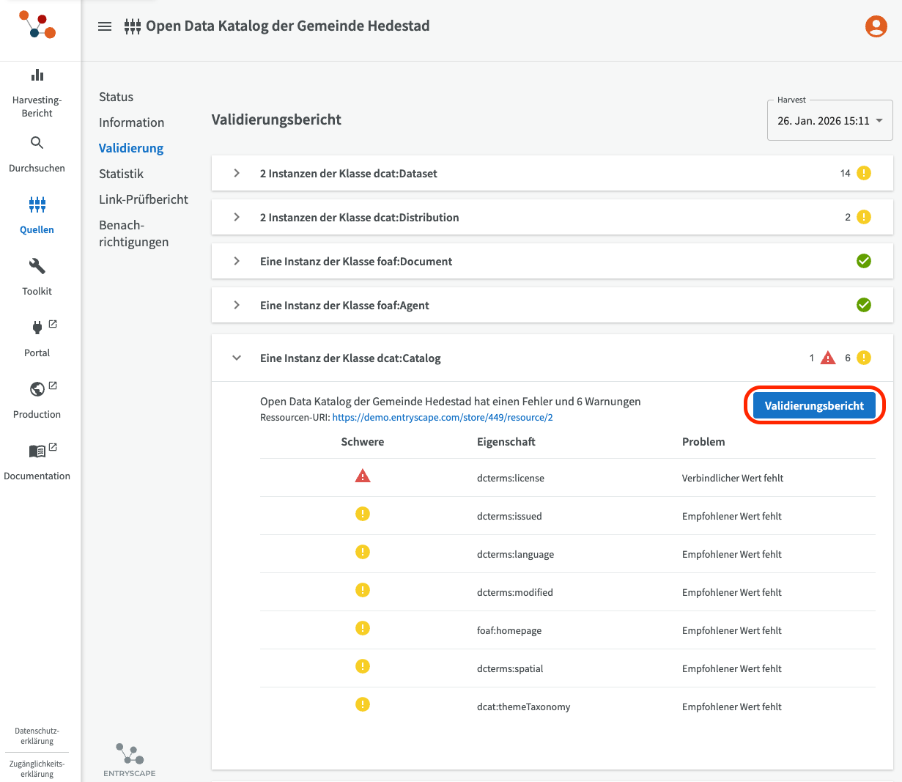Open Harvesting-Bericht bar chart icon
The width and height of the screenshot is (902, 782).
click(37, 75)
